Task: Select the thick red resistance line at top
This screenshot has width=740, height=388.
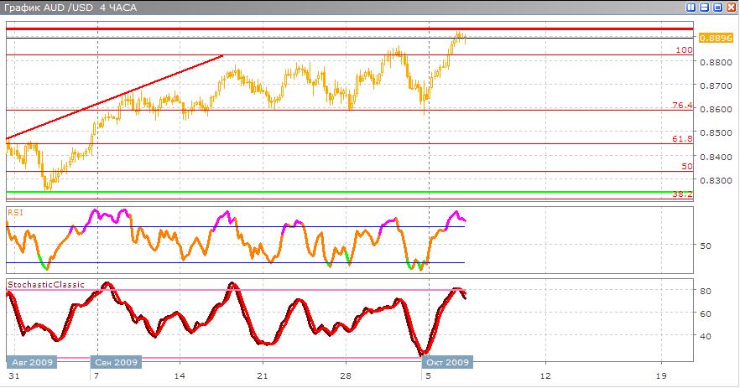Action: point(336,29)
